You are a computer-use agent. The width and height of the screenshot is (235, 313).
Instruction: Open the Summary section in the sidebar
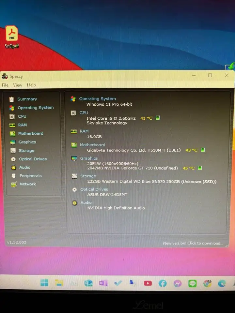(27, 99)
